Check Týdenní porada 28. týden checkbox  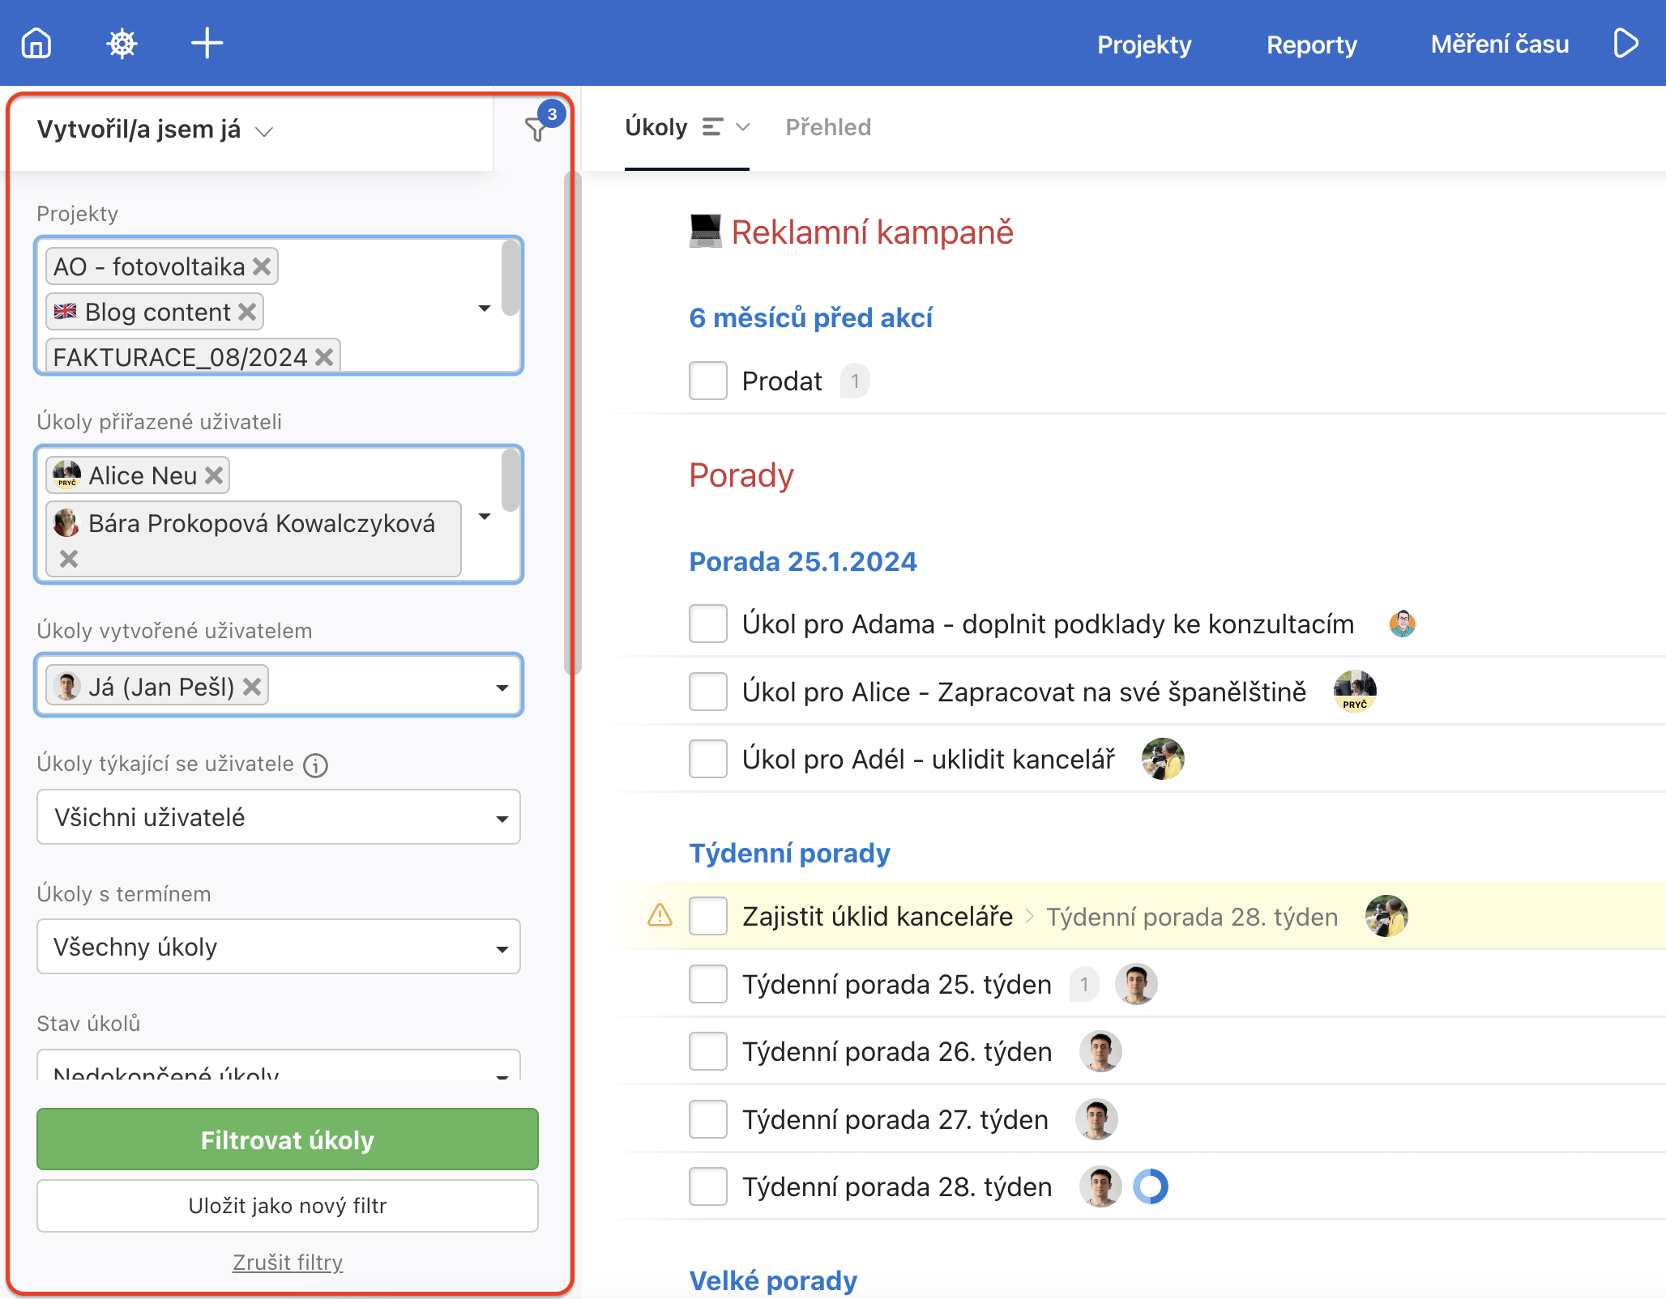(x=708, y=1186)
